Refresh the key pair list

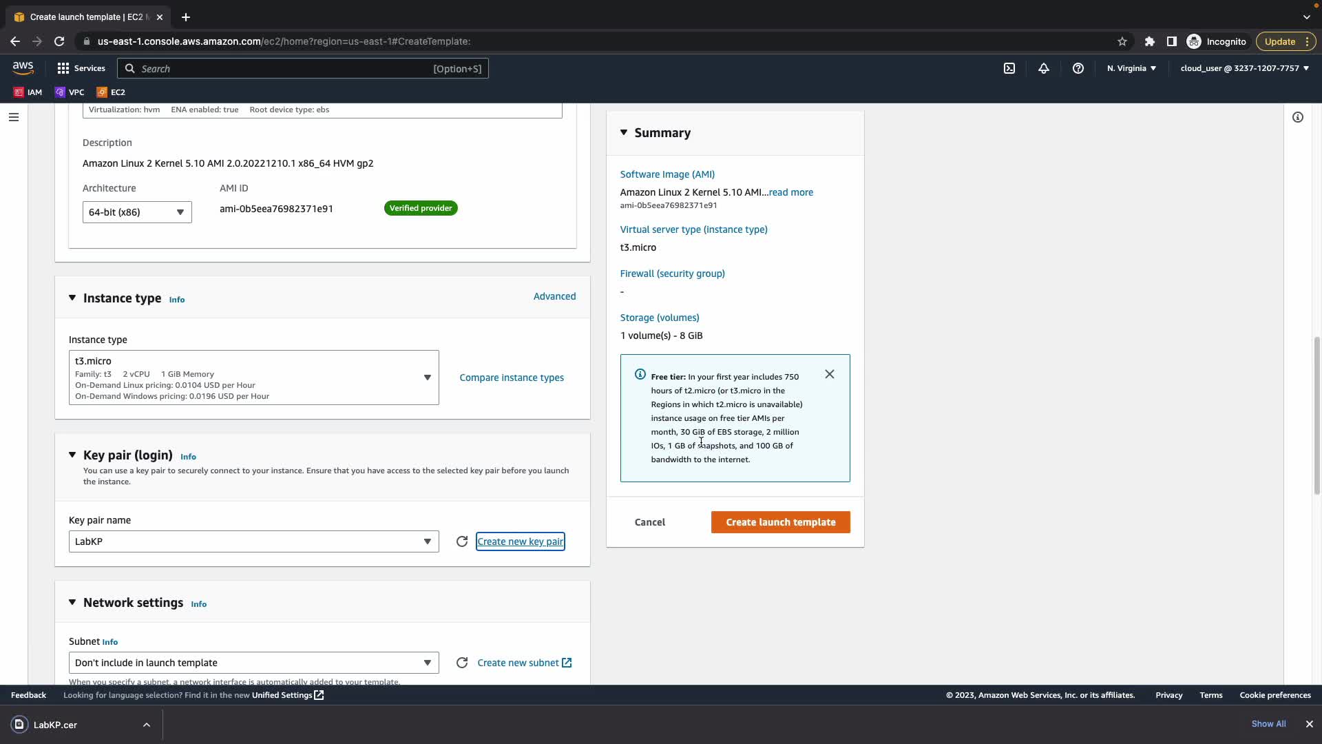point(462,541)
